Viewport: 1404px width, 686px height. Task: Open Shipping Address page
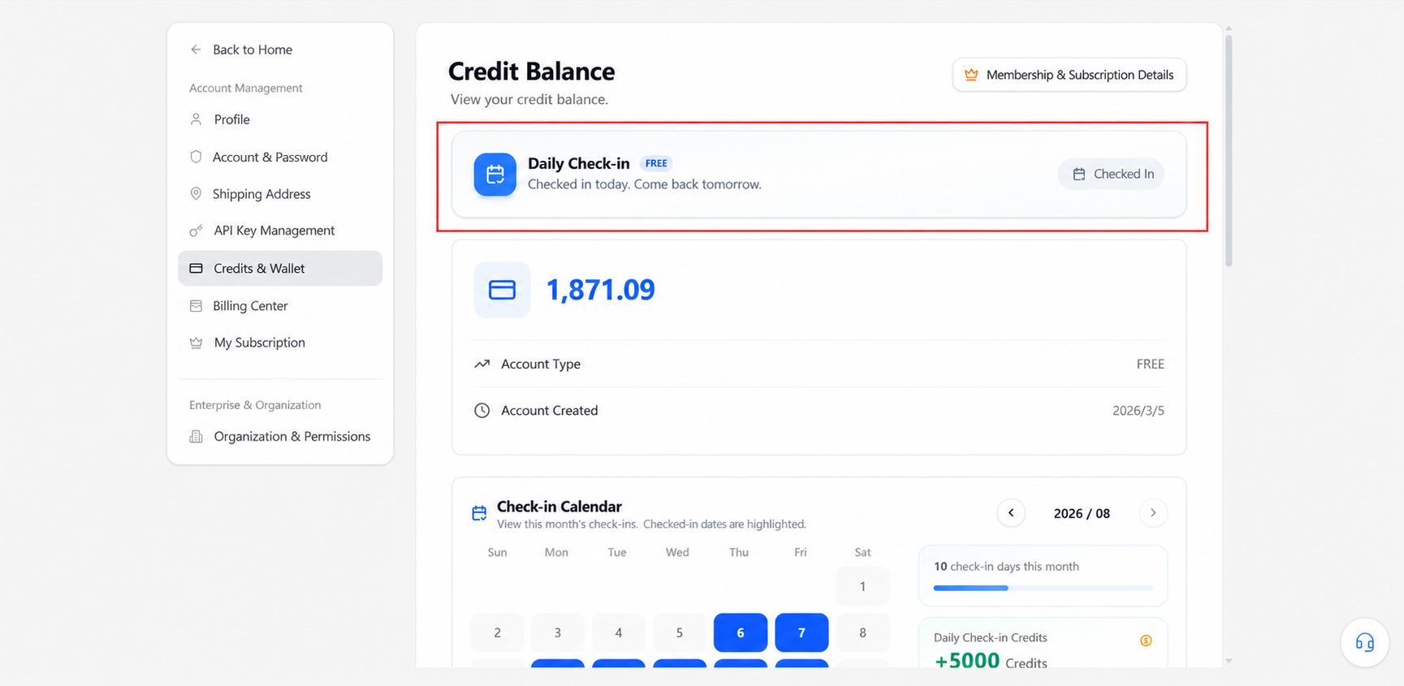pos(280,194)
